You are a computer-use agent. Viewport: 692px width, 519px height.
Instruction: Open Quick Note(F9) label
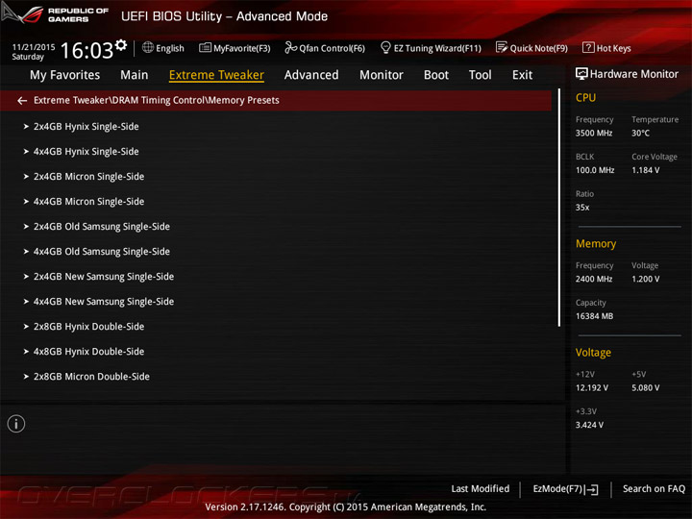(539, 49)
